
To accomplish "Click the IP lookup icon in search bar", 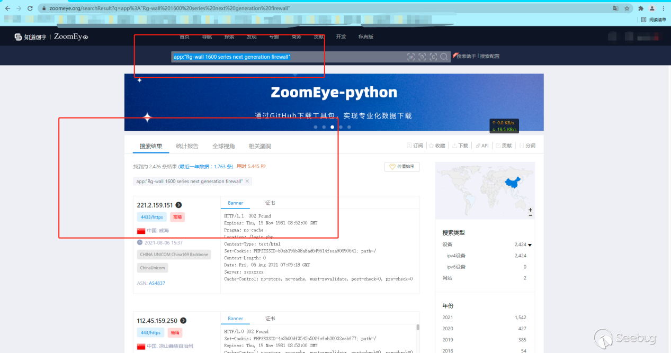I will 411,57.
